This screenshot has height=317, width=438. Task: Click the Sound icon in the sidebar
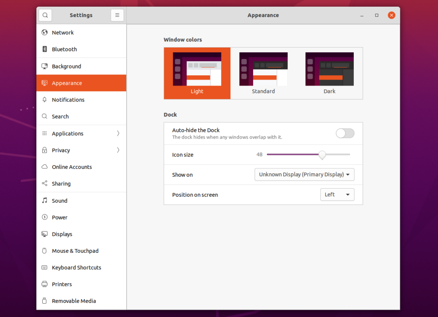pos(44,200)
